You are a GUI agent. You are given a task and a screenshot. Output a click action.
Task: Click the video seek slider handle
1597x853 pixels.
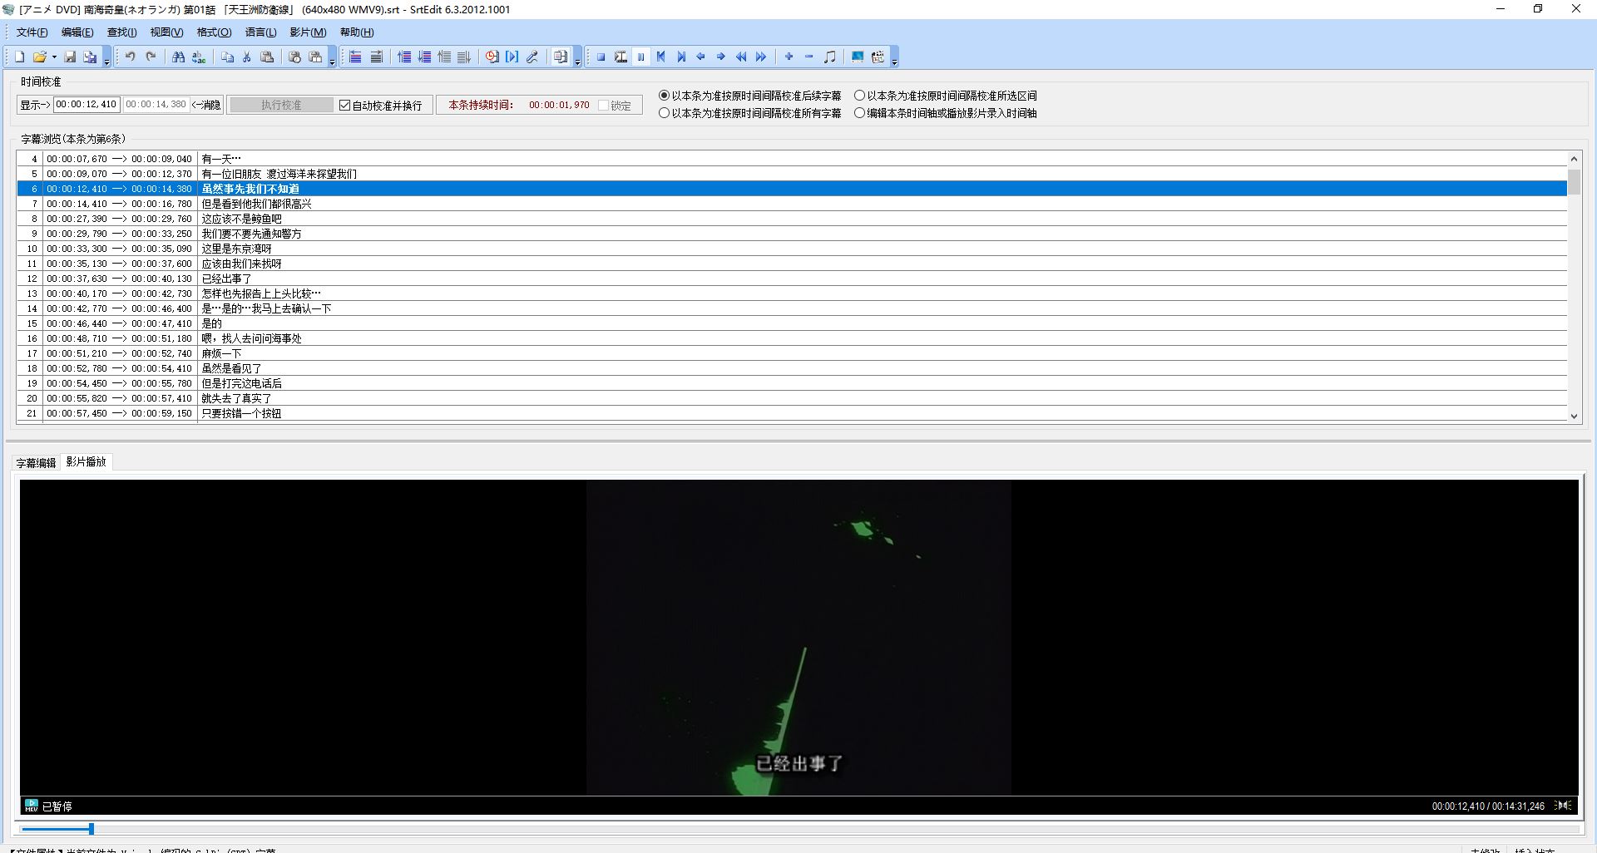(91, 829)
